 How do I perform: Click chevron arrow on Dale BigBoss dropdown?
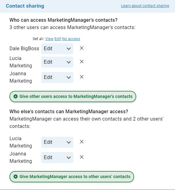point(69,49)
